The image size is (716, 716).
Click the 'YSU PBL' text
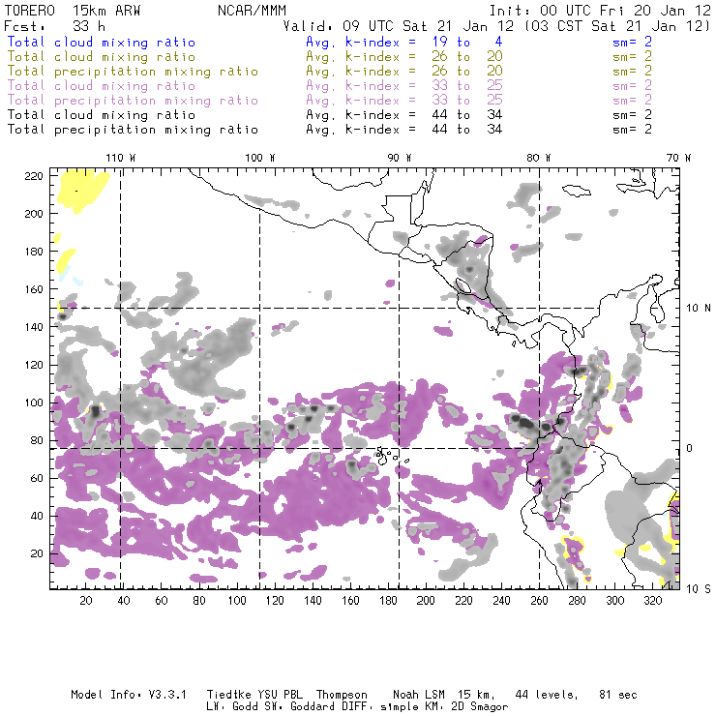280,695
